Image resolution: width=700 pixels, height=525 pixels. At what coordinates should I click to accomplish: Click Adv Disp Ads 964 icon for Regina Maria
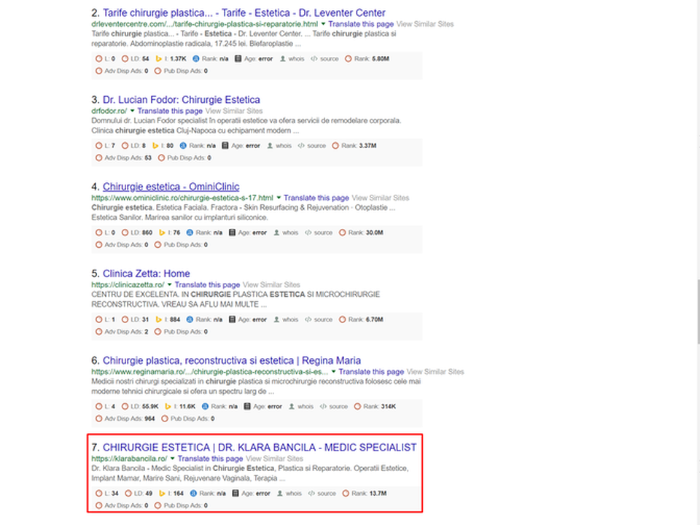click(x=98, y=419)
